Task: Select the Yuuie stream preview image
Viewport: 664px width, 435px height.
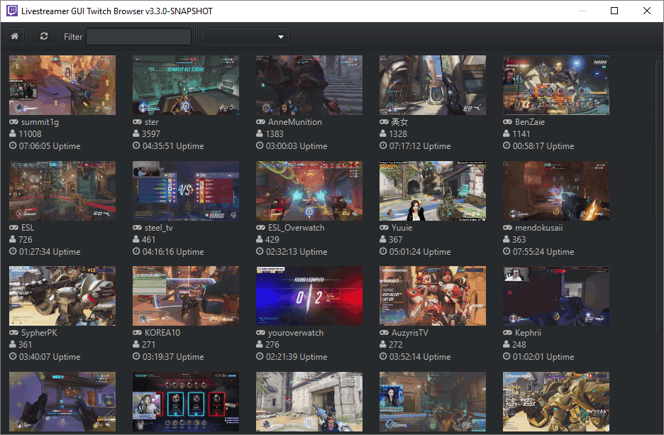Action: [433, 191]
